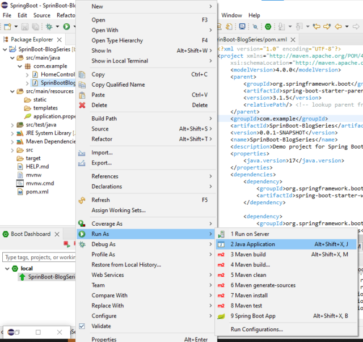Open the Edit menu
The image size is (363, 342).
pos(22,15)
